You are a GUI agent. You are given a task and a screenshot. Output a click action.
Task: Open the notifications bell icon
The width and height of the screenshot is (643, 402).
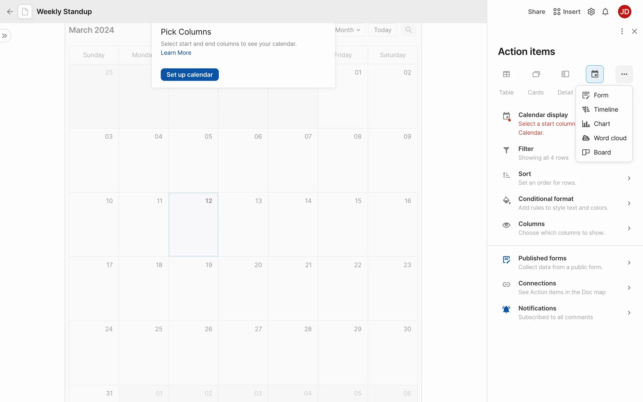point(605,12)
